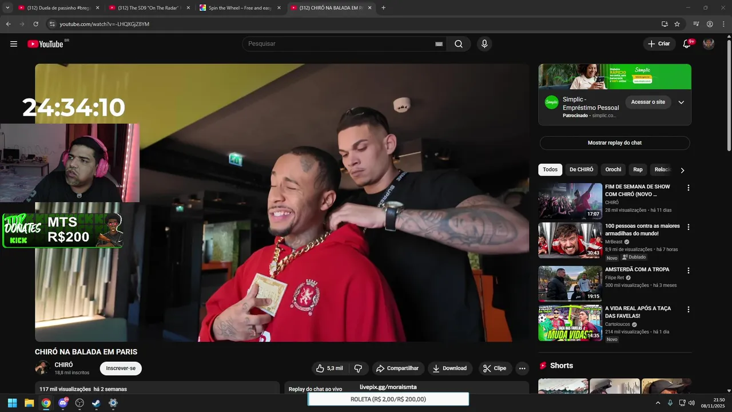
Task: Open the CHIRÓ channel name link
Action: 63,365
